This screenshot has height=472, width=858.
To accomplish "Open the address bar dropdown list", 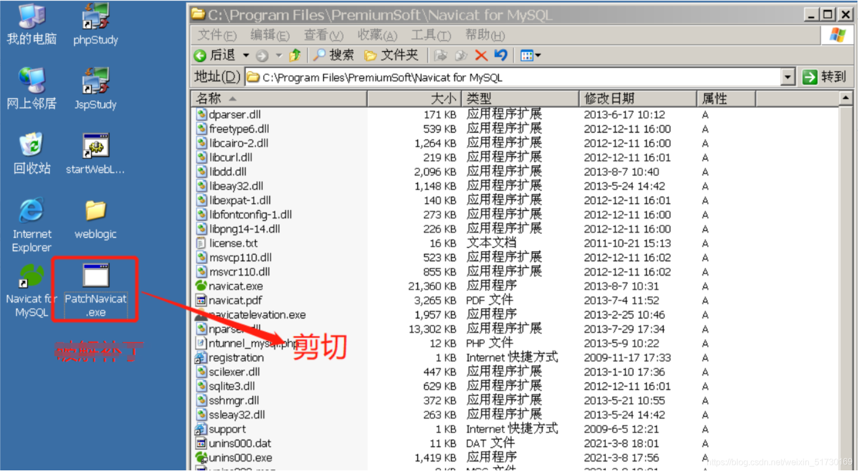I will (x=788, y=77).
